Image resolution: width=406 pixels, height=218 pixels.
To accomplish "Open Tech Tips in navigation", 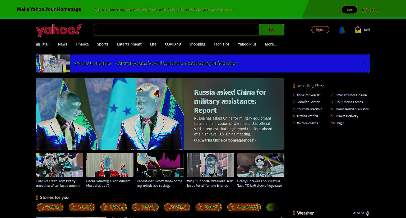I will [x=222, y=44].
